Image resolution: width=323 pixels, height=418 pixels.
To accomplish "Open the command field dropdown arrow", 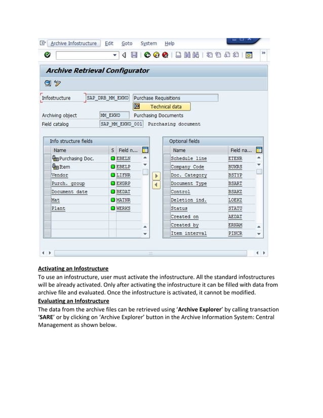I will coord(115,55).
